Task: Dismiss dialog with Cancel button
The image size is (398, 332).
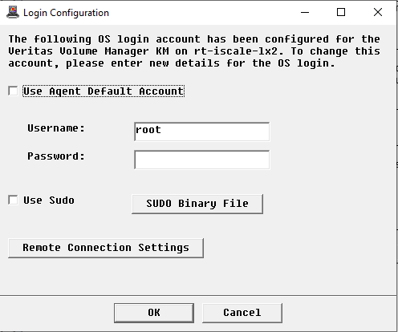Action: (242, 313)
